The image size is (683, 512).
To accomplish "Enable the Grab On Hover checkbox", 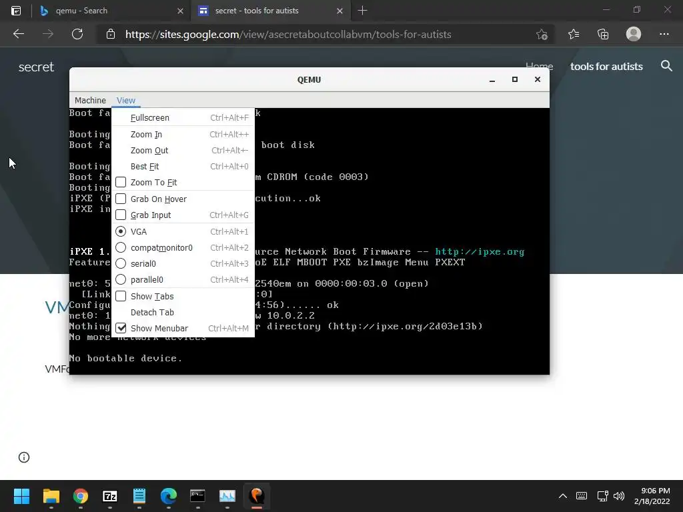I will (x=121, y=199).
